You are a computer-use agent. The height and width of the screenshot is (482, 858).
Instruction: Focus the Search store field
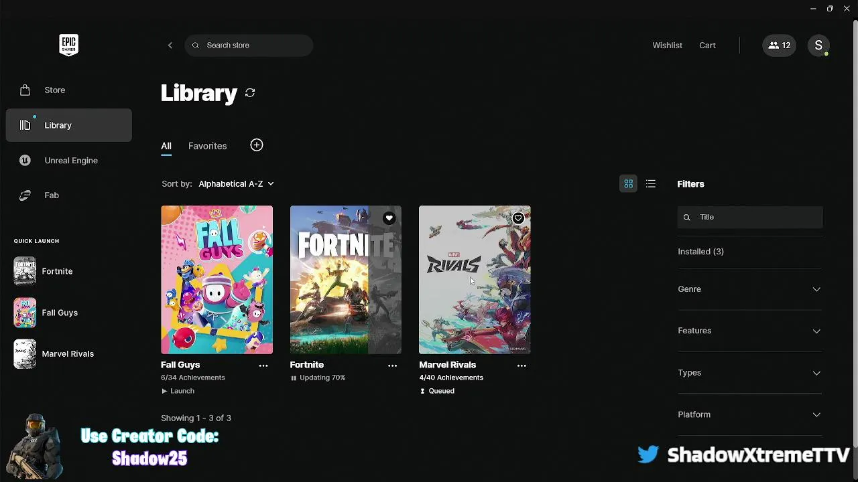point(249,46)
